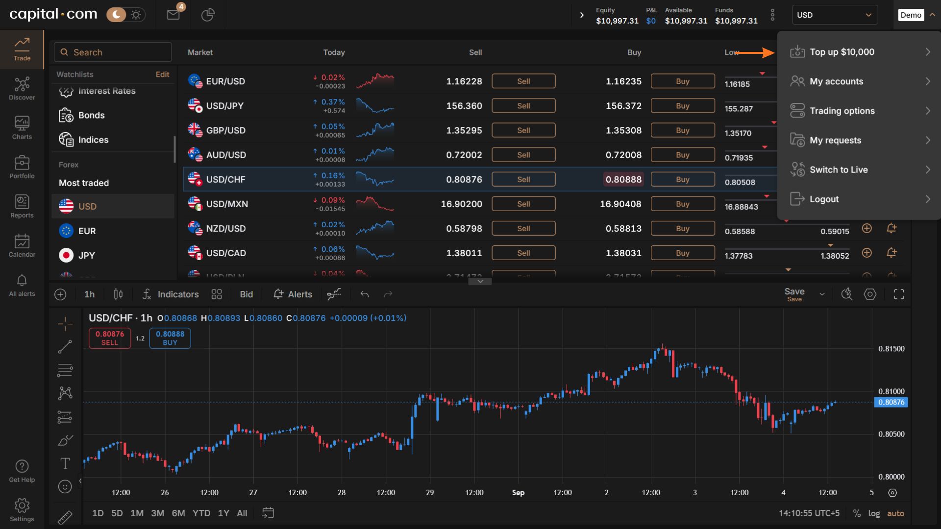Toggle dark and light theme switch
This screenshot has width=941, height=529.
tap(125, 15)
